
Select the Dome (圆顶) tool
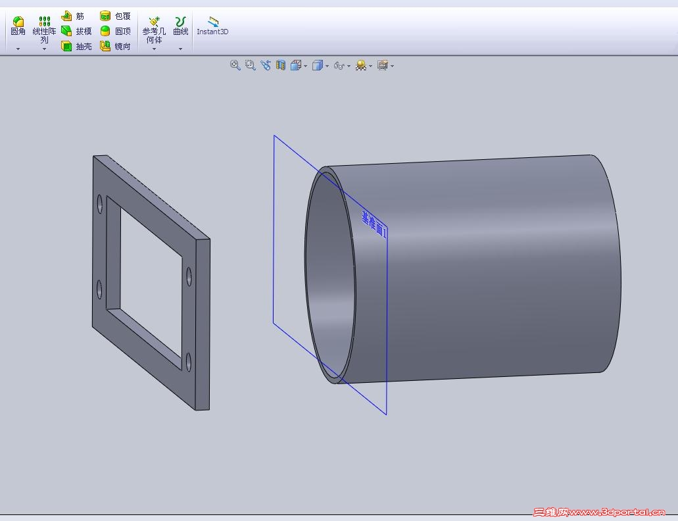coord(115,31)
